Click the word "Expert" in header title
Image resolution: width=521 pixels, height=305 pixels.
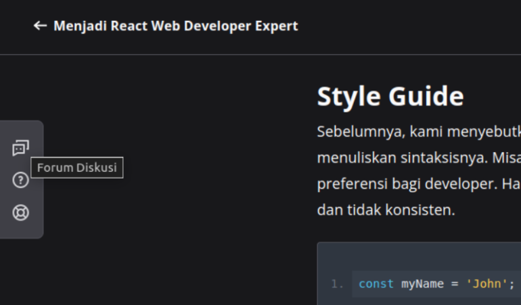[274, 26]
